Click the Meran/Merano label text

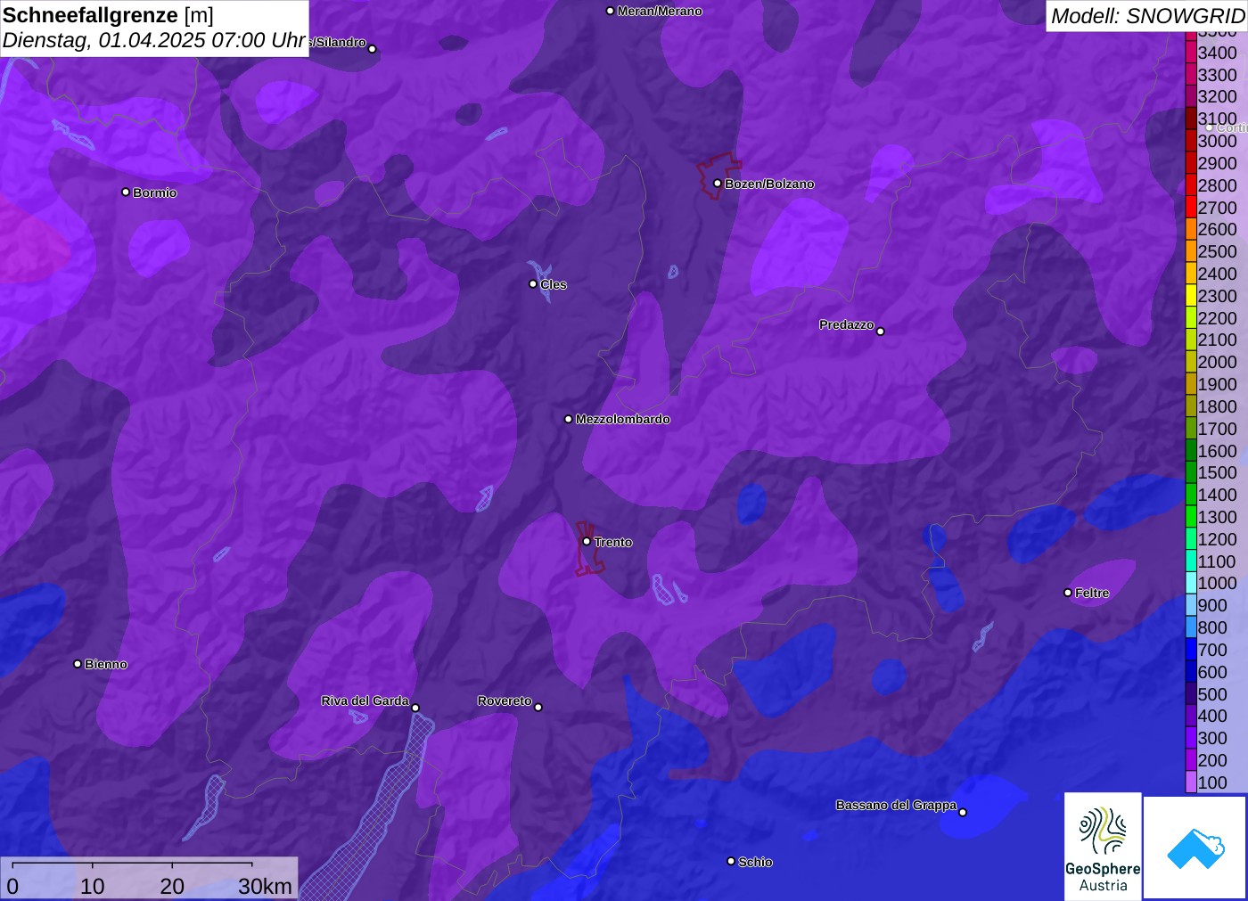pos(660,11)
